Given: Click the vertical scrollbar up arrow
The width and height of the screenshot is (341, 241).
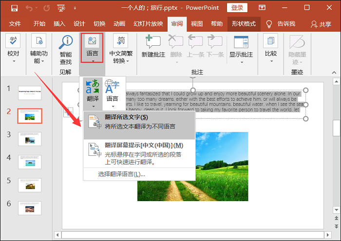Looking at the screenshot, I should 337,81.
